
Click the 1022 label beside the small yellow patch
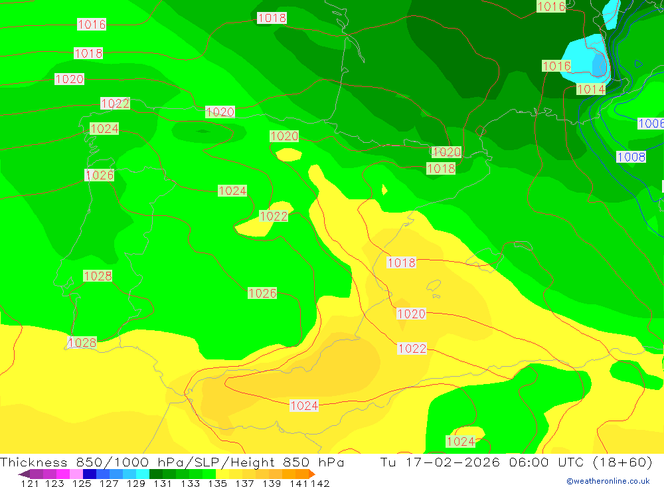point(274,216)
